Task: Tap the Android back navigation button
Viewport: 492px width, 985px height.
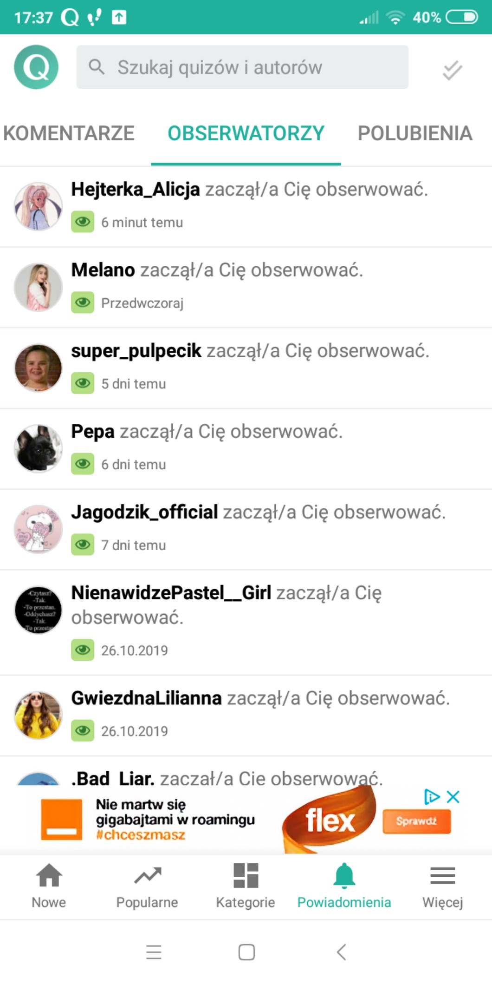Action: pyautogui.click(x=341, y=952)
